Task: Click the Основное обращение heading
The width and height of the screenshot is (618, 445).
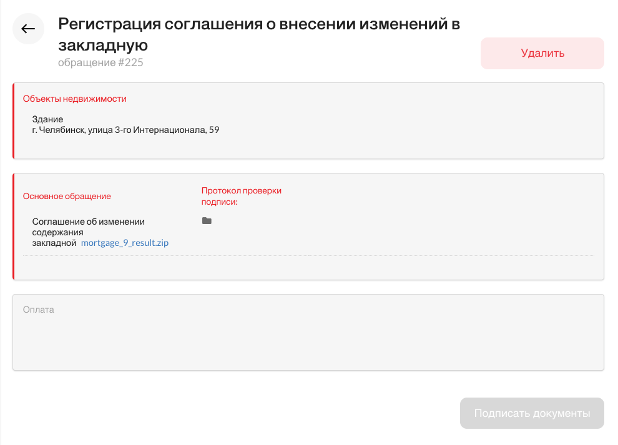Action: click(x=67, y=197)
